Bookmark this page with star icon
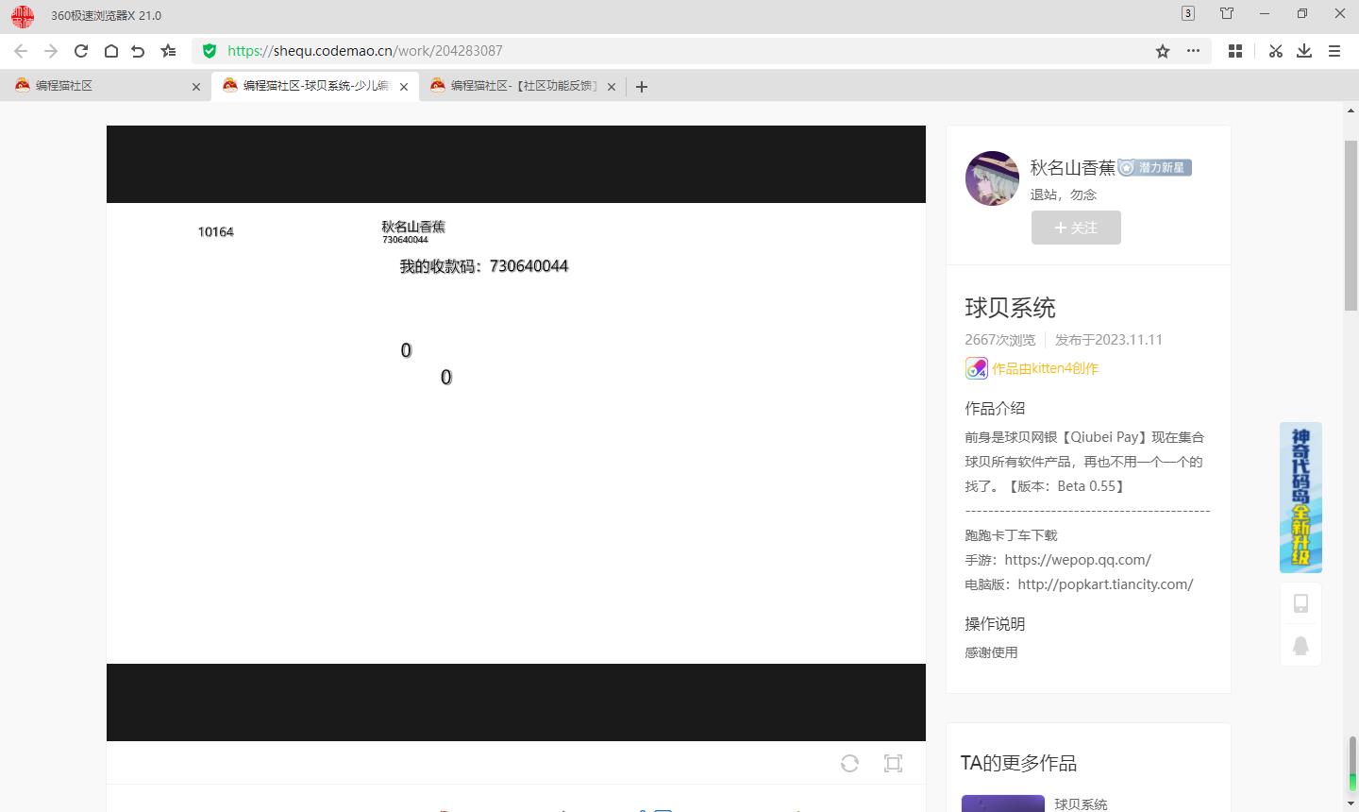Screen dimensions: 1359x812 click(x=1163, y=51)
